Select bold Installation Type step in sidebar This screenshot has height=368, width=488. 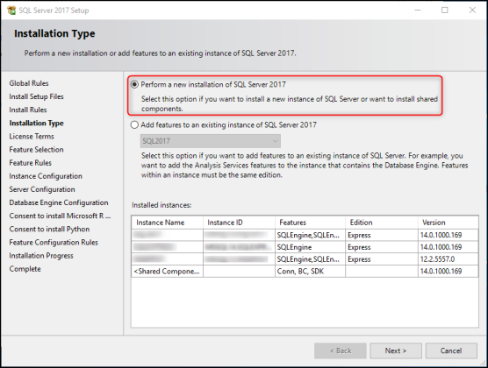coord(36,123)
